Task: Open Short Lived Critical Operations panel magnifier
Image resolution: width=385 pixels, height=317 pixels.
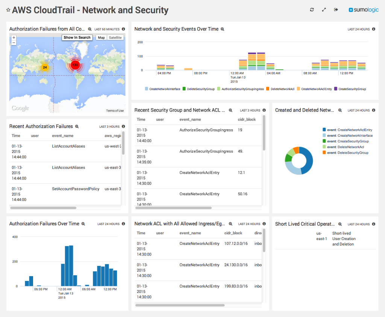Action: (x=340, y=224)
